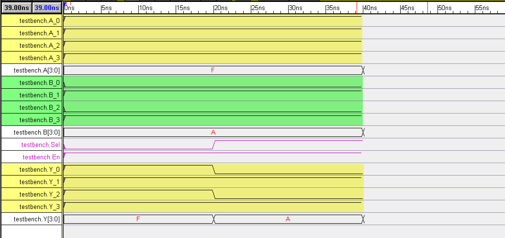
Task: Select signal testbench.A_1
Action: tap(32, 33)
